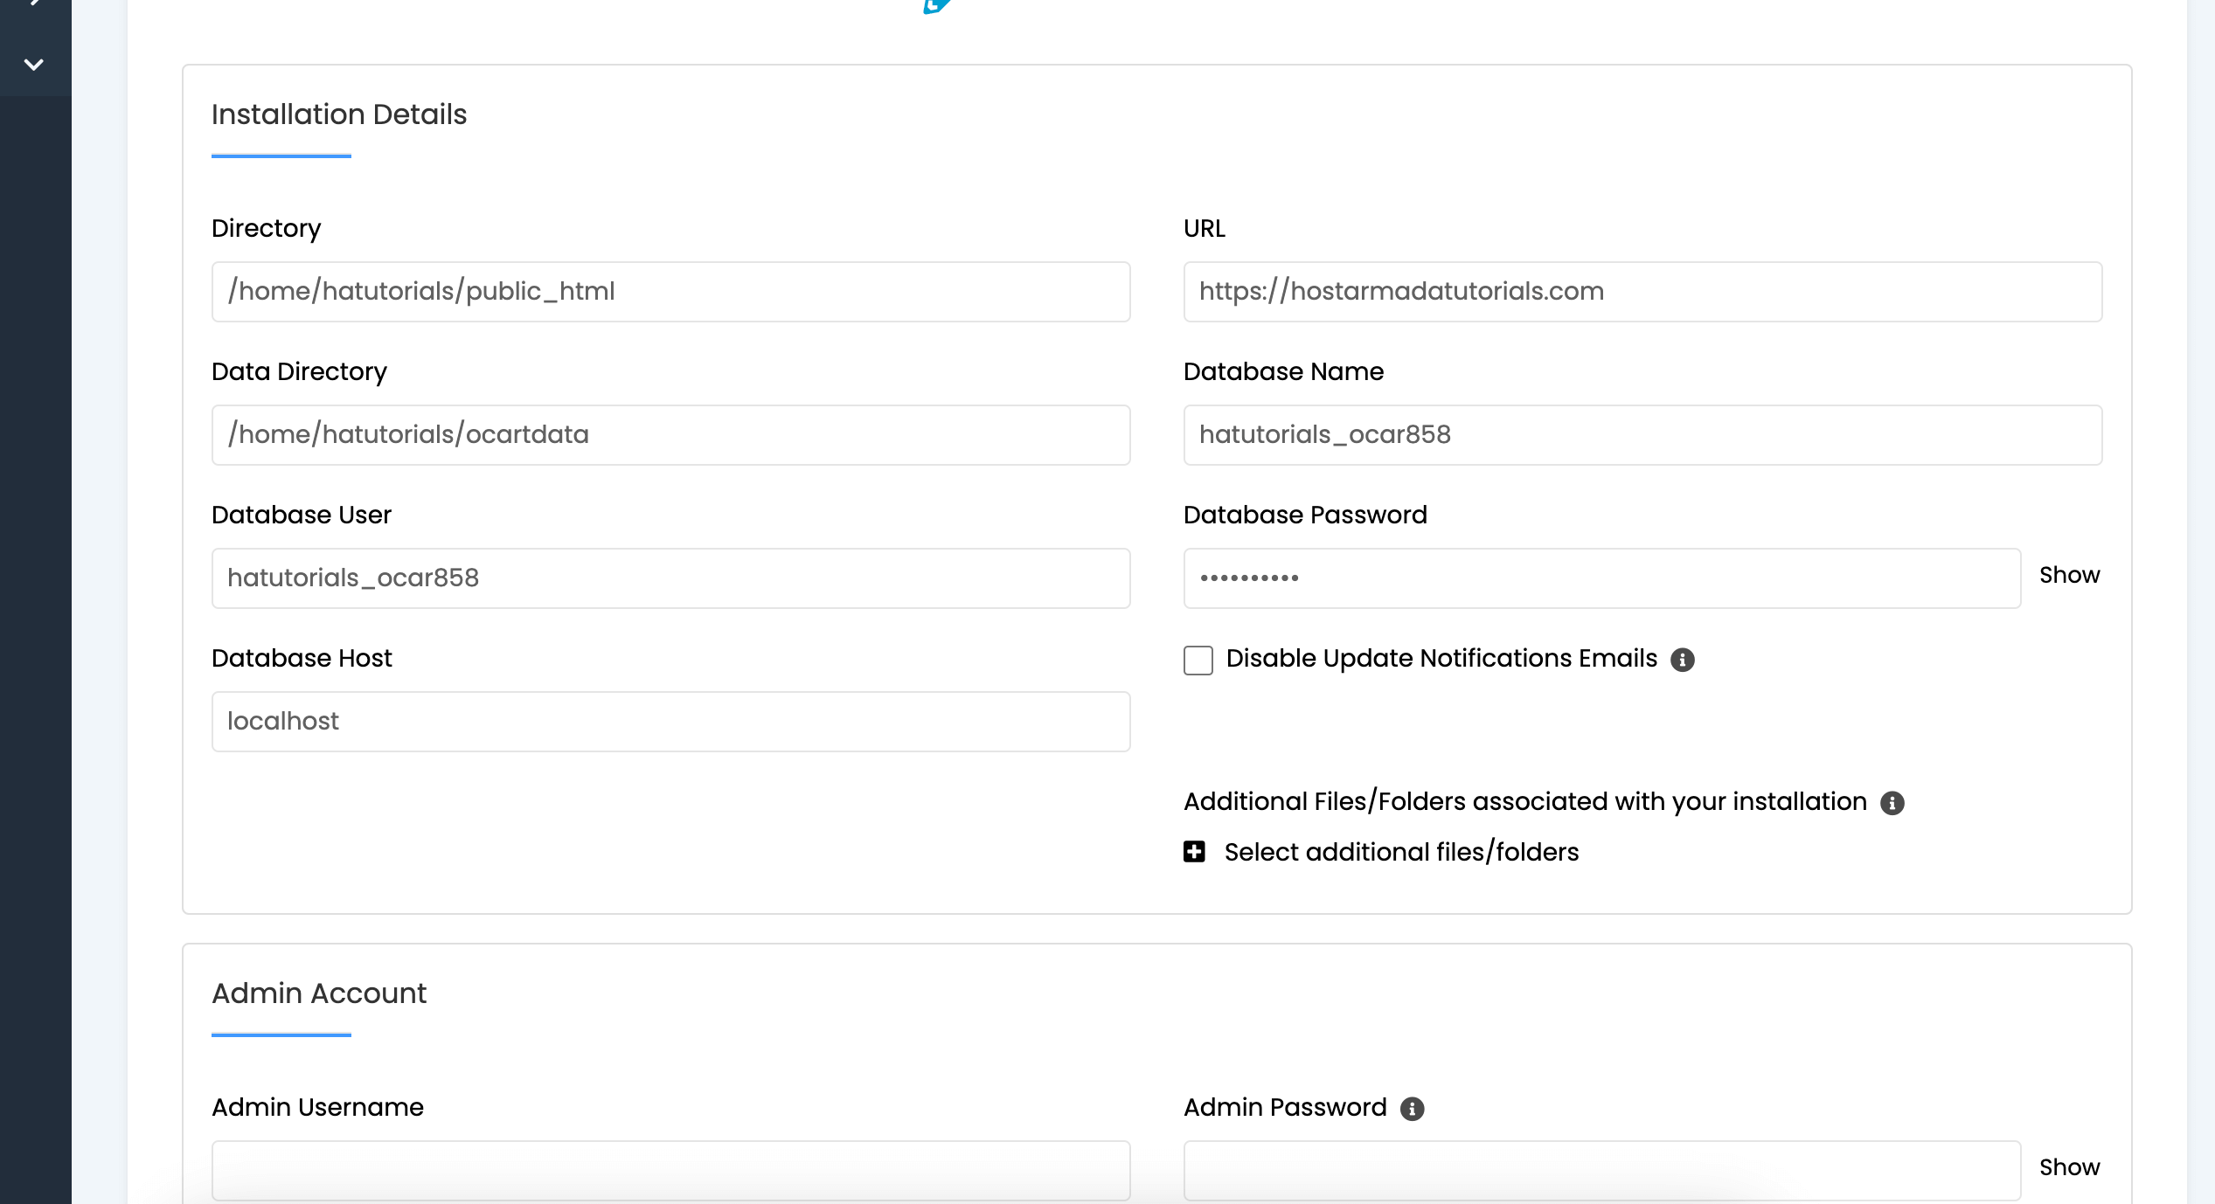
Task: Click the Database Host field
Action: (670, 722)
